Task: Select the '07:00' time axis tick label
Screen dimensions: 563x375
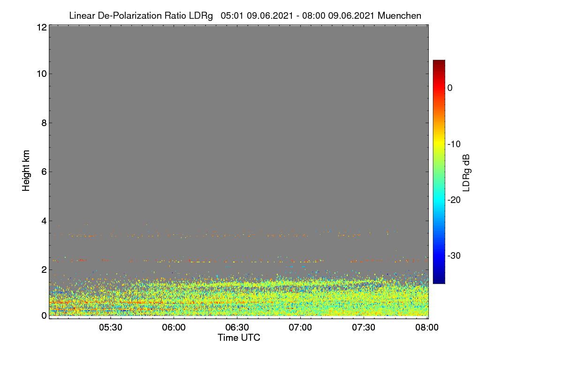Action: pos(300,328)
